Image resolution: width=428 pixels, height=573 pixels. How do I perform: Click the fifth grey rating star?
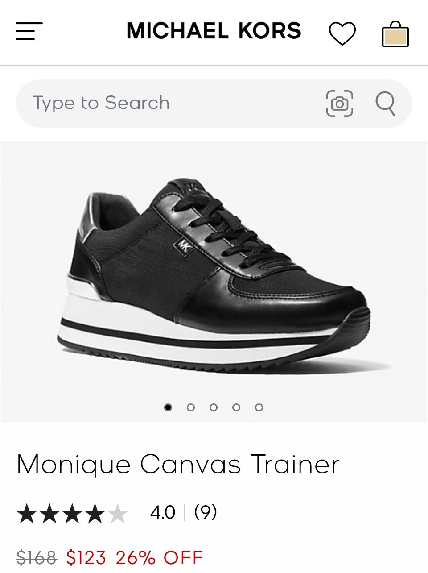click(117, 513)
